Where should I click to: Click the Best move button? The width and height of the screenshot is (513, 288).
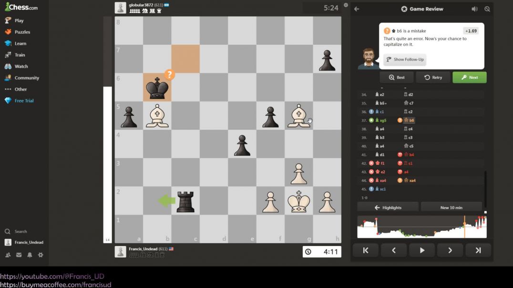click(x=397, y=78)
